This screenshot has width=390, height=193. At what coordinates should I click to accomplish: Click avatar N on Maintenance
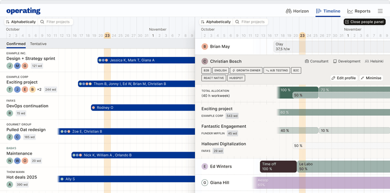[x=10, y=161]
